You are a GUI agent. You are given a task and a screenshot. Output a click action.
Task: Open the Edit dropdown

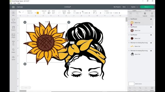pyautogui.click(x=49, y=13)
